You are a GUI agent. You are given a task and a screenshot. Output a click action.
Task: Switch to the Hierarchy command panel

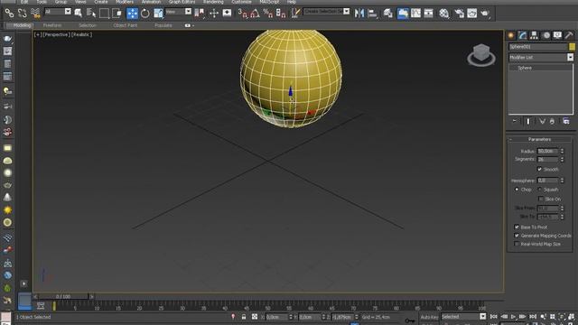pos(534,35)
